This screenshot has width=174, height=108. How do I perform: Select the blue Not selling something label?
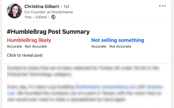[x=118, y=40]
